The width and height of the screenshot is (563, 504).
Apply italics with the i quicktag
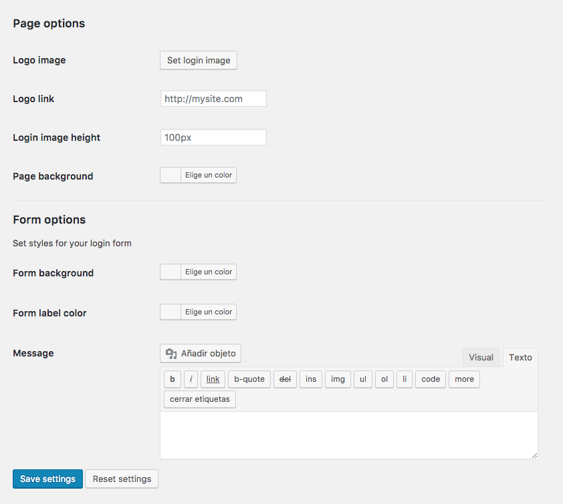click(x=191, y=379)
